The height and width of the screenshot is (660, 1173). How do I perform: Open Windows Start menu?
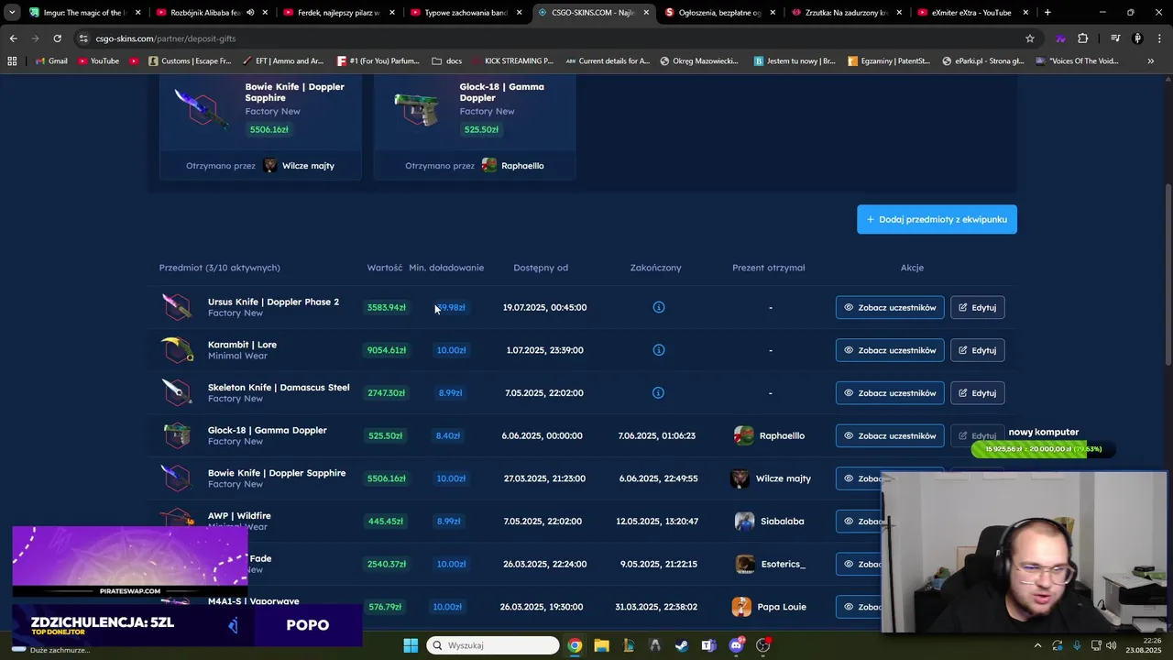coord(410,645)
